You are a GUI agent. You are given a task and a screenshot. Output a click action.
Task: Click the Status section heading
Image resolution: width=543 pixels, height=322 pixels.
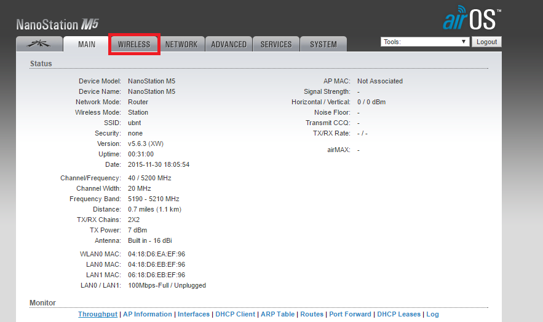click(41, 64)
